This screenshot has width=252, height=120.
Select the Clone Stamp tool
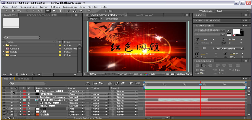[x=75, y=11]
